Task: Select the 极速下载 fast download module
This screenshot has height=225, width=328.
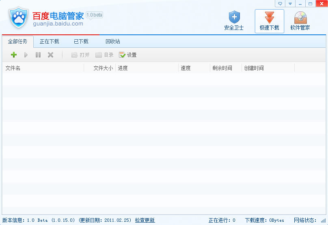Action: tap(270, 21)
